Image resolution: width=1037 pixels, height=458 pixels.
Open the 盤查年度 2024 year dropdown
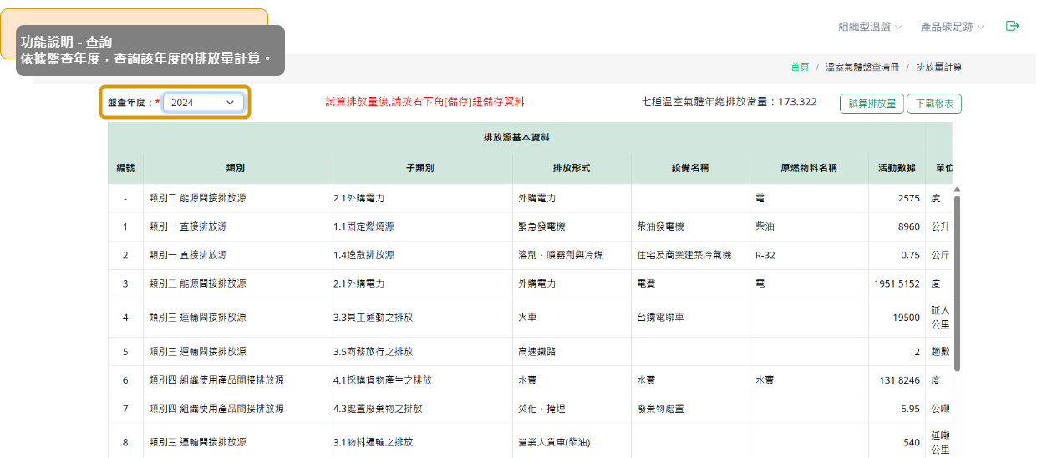[x=203, y=102]
